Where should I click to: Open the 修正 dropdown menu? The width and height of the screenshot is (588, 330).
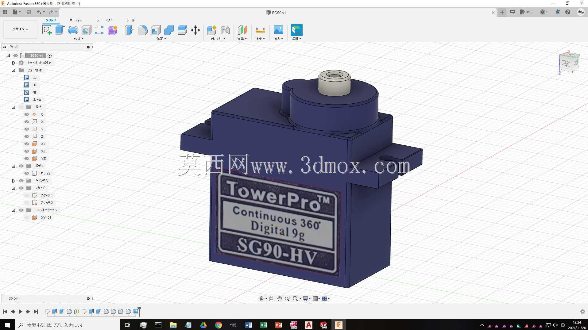pos(161,39)
